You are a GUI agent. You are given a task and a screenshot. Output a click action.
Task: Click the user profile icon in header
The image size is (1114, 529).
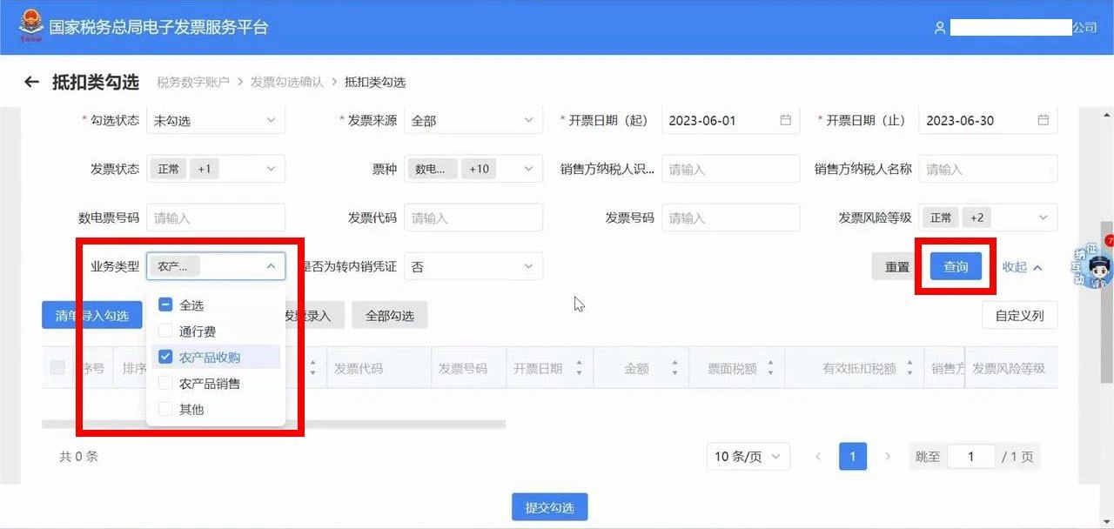point(940,28)
